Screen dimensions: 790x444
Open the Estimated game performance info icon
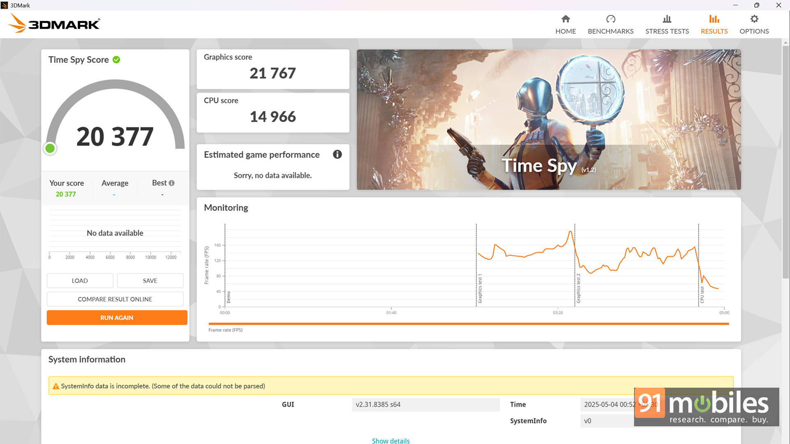(x=337, y=155)
